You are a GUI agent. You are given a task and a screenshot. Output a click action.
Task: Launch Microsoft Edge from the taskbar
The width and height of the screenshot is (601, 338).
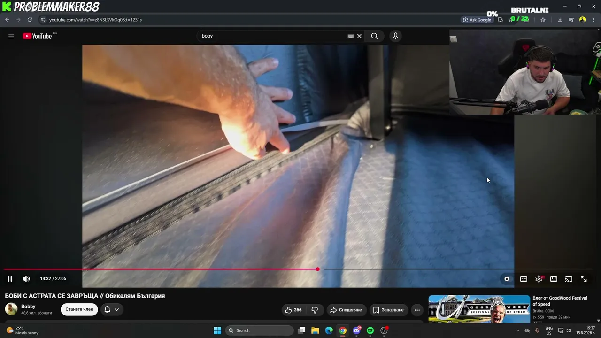(x=329, y=330)
